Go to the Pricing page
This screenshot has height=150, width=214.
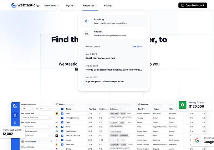tap(108, 6)
